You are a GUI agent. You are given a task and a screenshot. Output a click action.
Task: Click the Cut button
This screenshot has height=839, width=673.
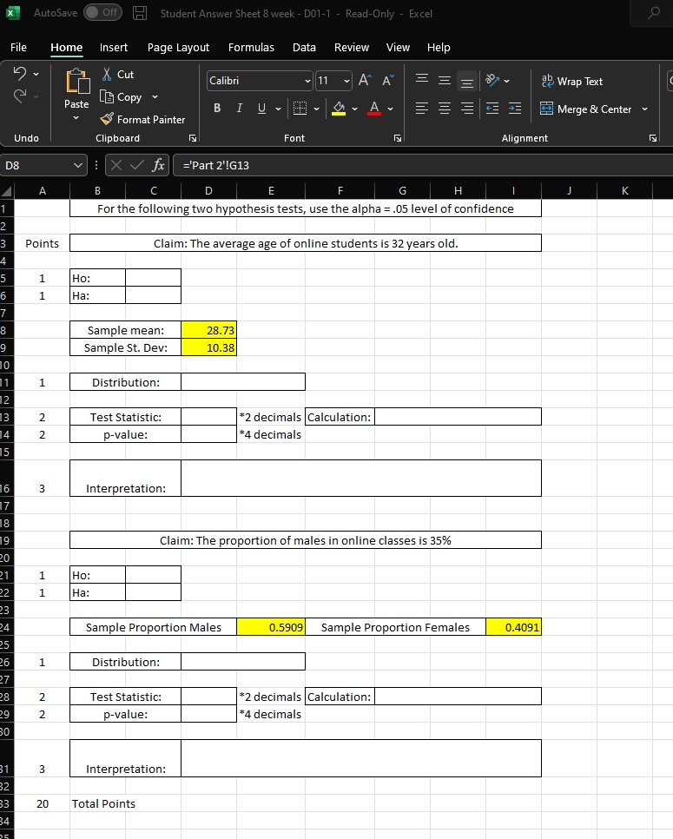118,75
